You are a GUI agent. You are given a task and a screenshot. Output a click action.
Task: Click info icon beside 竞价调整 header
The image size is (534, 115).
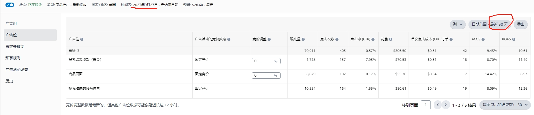[x=269, y=39]
